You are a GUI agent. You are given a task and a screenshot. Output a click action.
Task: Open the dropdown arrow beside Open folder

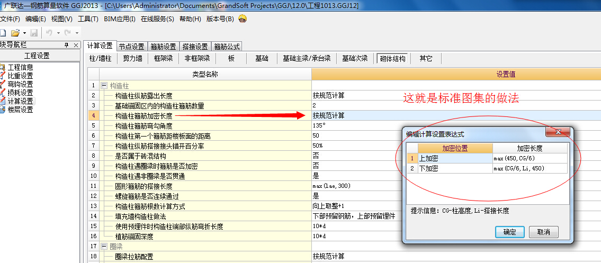click(24, 33)
